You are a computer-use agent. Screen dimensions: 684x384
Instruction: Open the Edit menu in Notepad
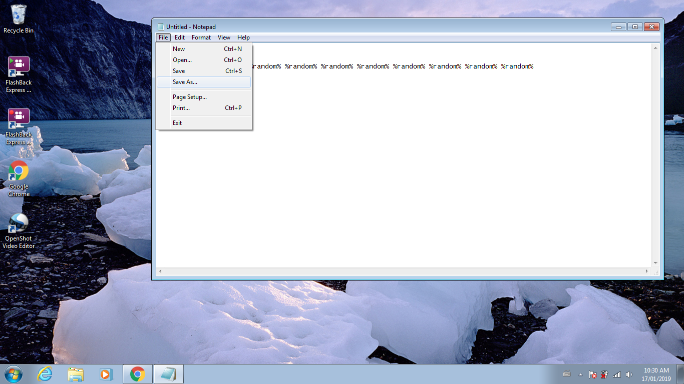coord(180,37)
